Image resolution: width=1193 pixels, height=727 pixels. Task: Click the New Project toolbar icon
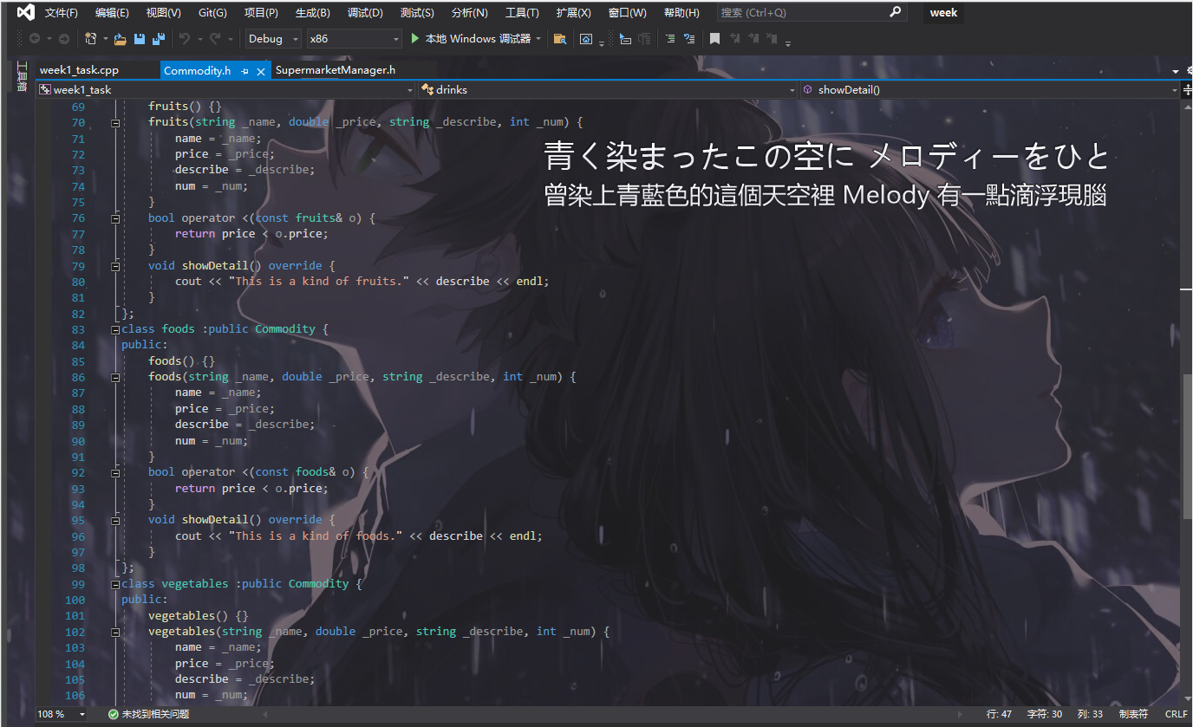click(90, 39)
